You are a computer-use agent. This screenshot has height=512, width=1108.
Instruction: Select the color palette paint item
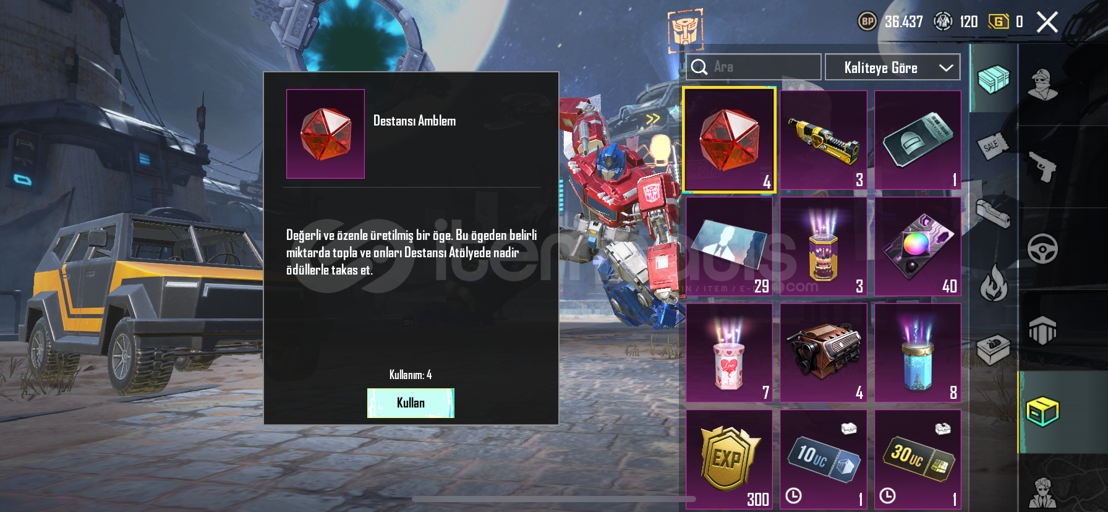[918, 246]
